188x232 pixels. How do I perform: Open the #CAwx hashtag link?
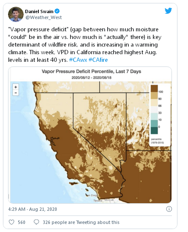click(78, 60)
